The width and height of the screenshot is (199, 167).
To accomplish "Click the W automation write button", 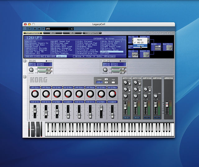I will coord(39,29).
